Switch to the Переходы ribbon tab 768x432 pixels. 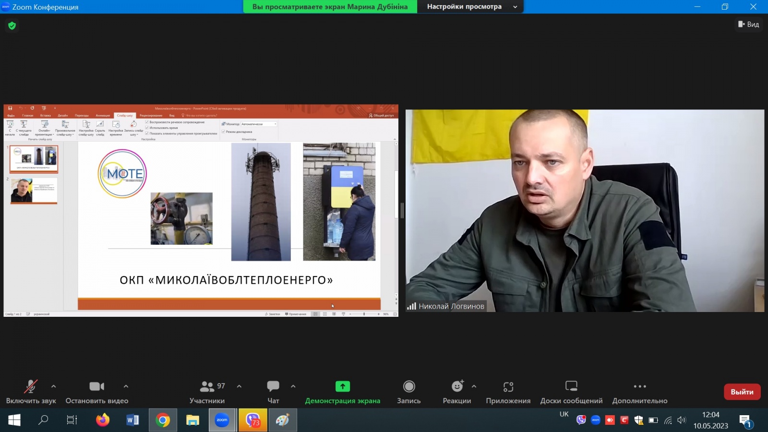point(82,116)
